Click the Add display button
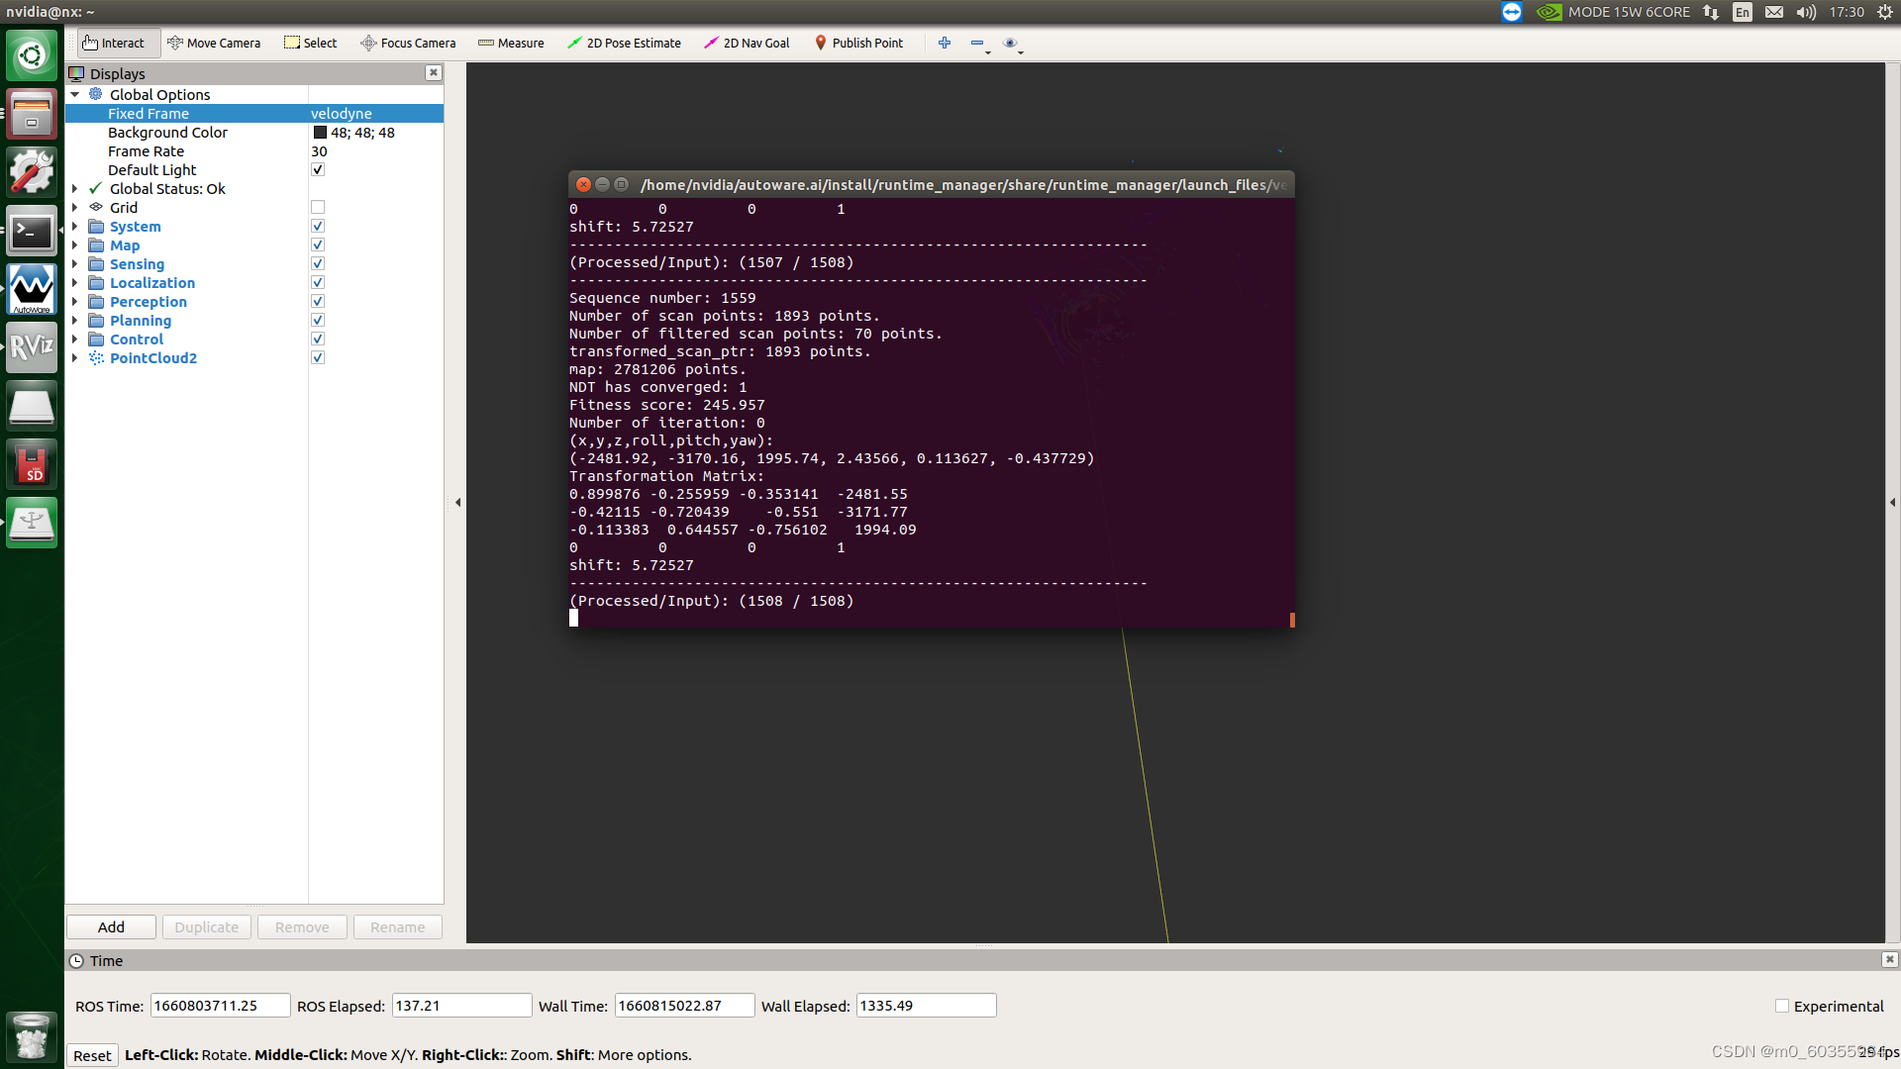 coord(111,927)
